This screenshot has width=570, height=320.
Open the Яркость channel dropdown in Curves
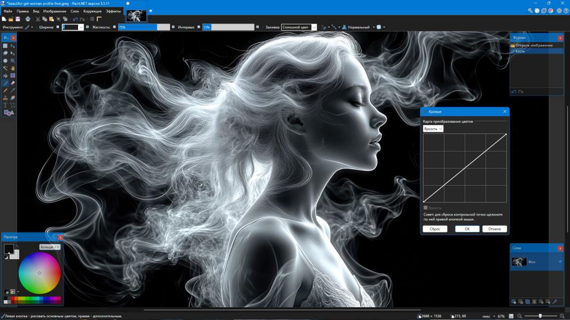433,129
